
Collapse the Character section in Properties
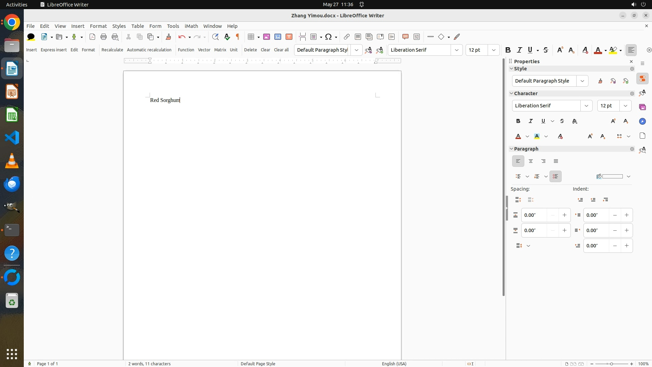pyautogui.click(x=511, y=93)
